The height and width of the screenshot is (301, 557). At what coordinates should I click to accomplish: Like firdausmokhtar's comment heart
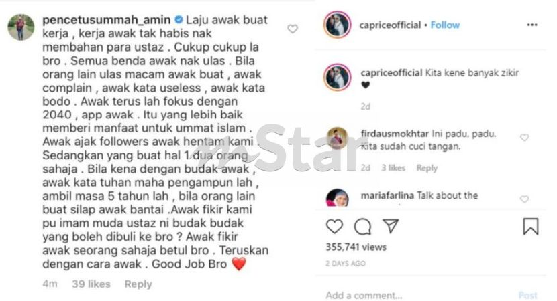point(524,137)
